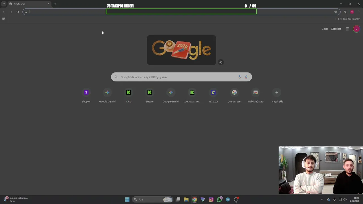Open the volume control in system tray

click(x=345, y=199)
